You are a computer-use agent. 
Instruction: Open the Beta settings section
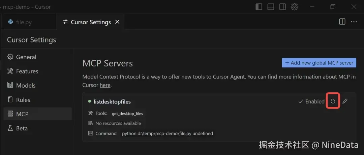click(22, 128)
